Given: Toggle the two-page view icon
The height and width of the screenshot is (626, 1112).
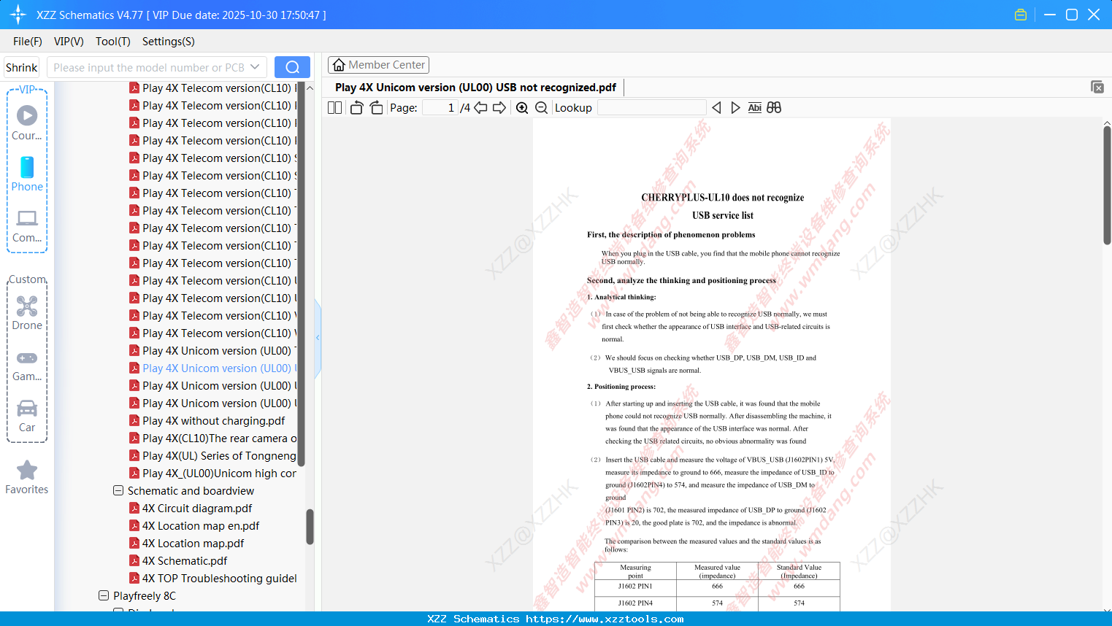Looking at the screenshot, I should click(334, 108).
